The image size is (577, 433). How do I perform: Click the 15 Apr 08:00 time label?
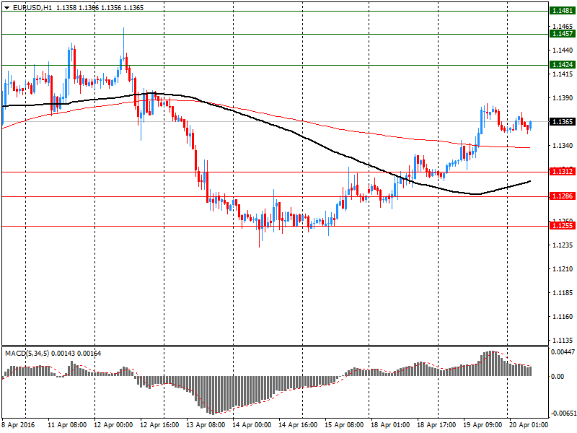(x=344, y=425)
